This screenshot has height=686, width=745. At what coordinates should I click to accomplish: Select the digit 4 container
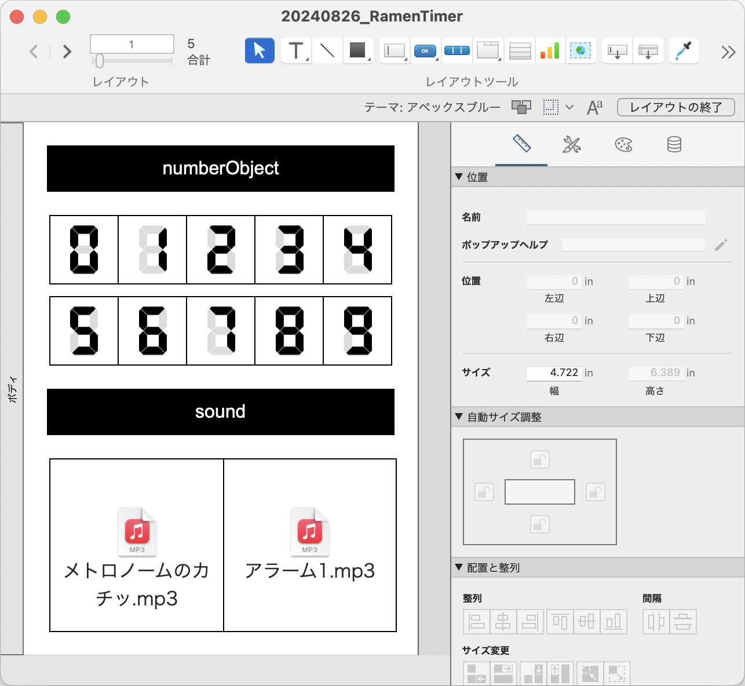point(357,250)
